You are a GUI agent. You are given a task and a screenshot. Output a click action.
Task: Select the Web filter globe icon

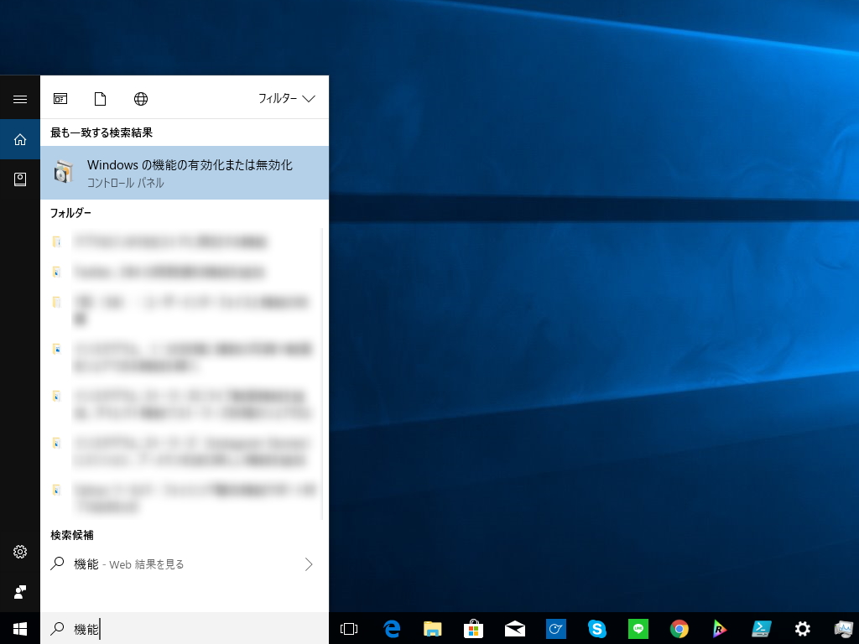pos(140,98)
